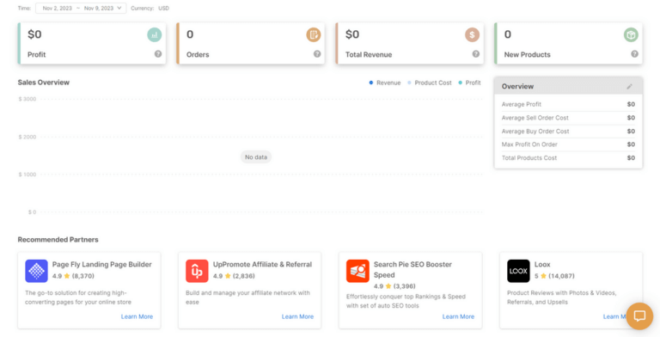Click the Currency USD value

point(164,8)
